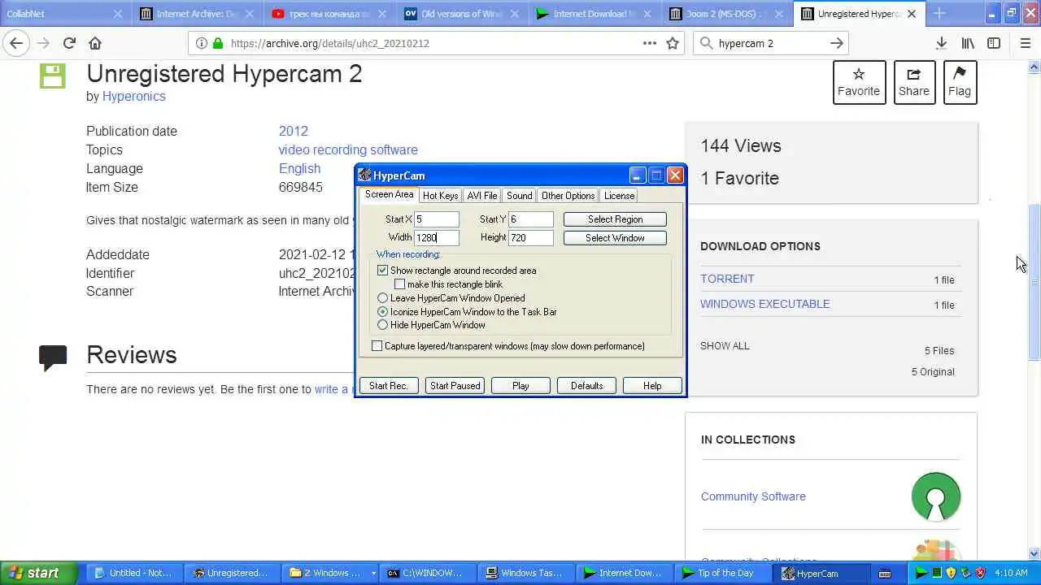Enable Capture layered/transparent windows checkbox
Screen dimensions: 1041x585
click(x=377, y=345)
